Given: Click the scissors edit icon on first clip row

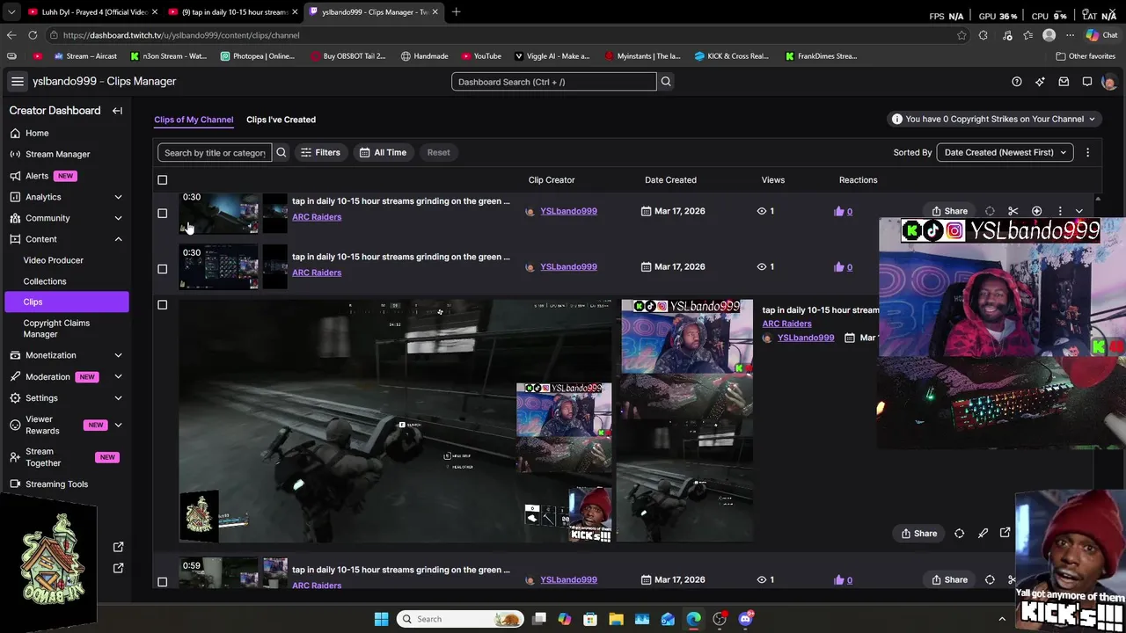Looking at the screenshot, I should click(x=1013, y=211).
